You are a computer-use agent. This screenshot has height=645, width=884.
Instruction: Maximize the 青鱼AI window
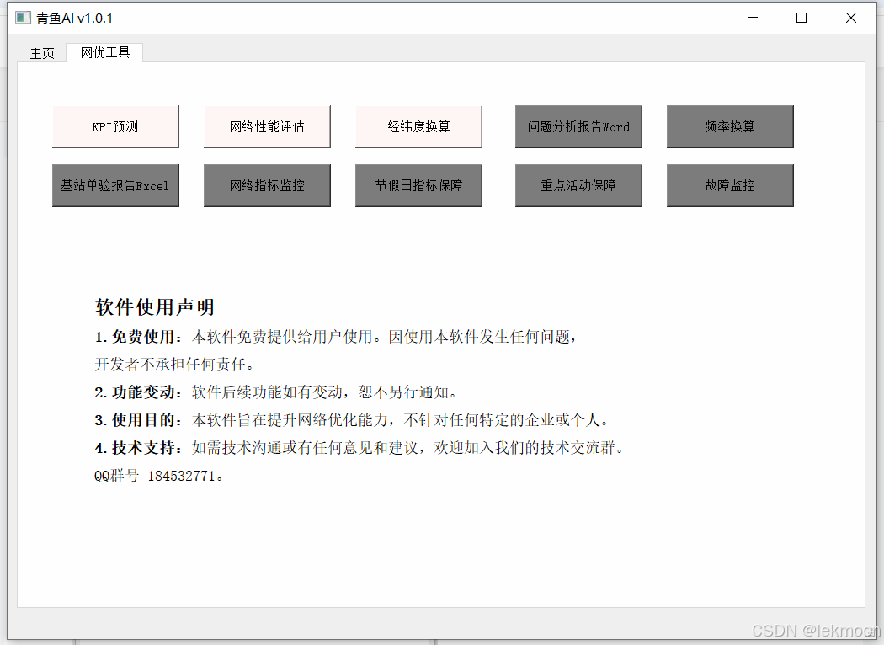[x=801, y=18]
